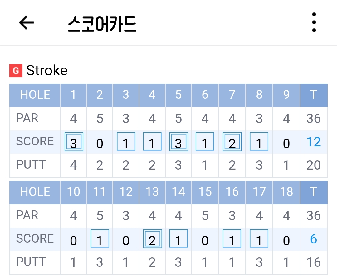Tap the back nine total score 6
The image size is (337, 278).
314,239
